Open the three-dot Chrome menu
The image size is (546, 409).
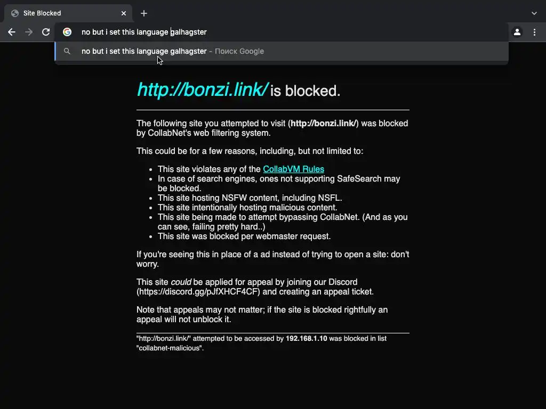[534, 32]
